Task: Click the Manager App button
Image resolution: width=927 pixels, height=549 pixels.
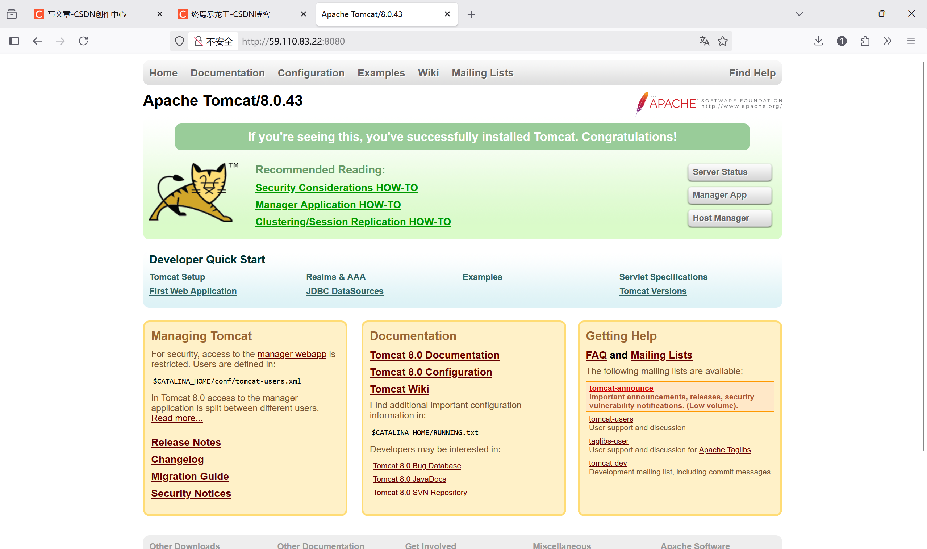Action: click(729, 195)
